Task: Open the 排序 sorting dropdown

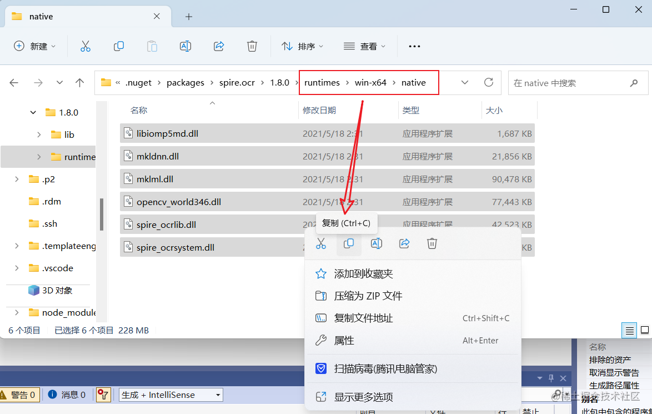Action: click(x=302, y=46)
